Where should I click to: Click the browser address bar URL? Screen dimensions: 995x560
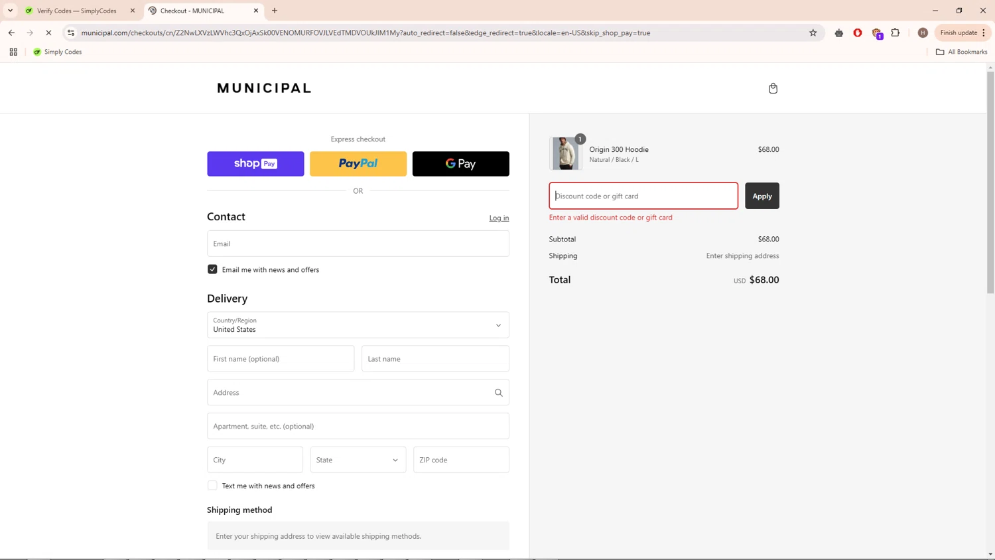pos(365,33)
